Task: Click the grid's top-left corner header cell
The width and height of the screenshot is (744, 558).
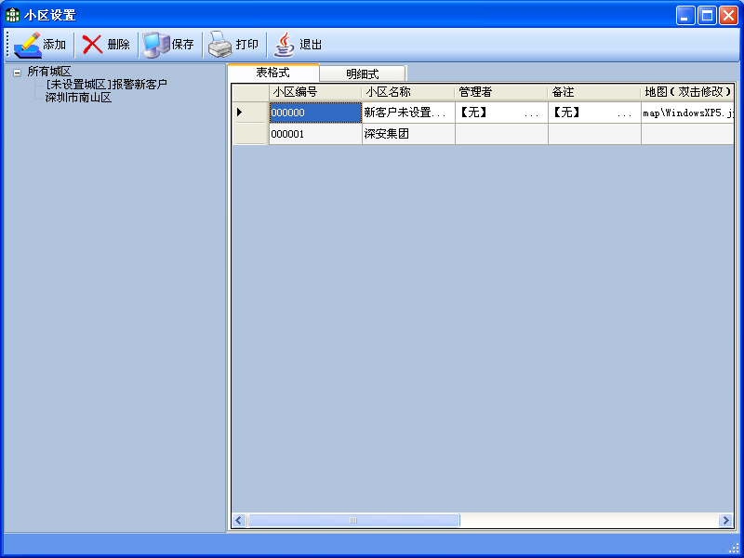Action: tap(250, 92)
